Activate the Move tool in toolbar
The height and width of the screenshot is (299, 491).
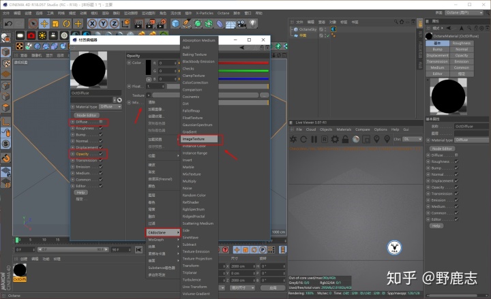[44, 23]
